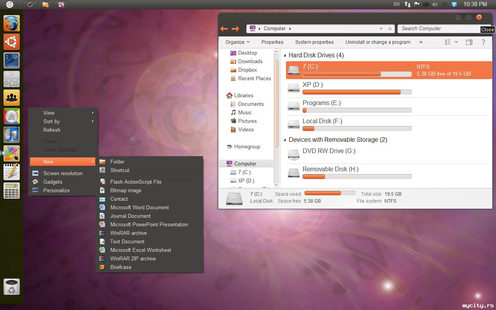The image size is (496, 310).
Task: Click the network up-down arrows tray icon
Action: click(408, 4)
